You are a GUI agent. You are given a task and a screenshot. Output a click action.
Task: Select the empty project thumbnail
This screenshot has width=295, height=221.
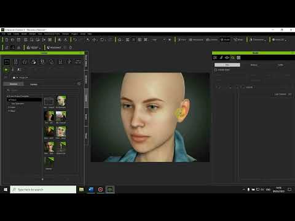pos(49,102)
